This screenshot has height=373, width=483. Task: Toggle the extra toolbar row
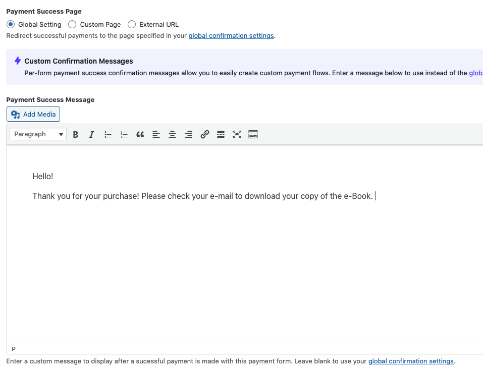[x=253, y=134]
